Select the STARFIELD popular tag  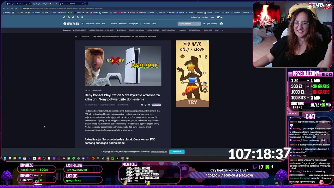(x=121, y=30)
